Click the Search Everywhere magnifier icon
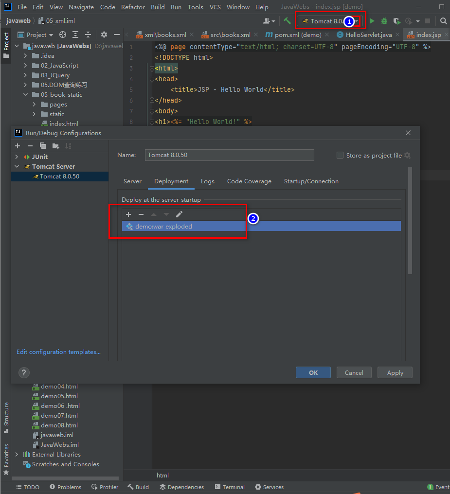The image size is (450, 494). click(443, 21)
